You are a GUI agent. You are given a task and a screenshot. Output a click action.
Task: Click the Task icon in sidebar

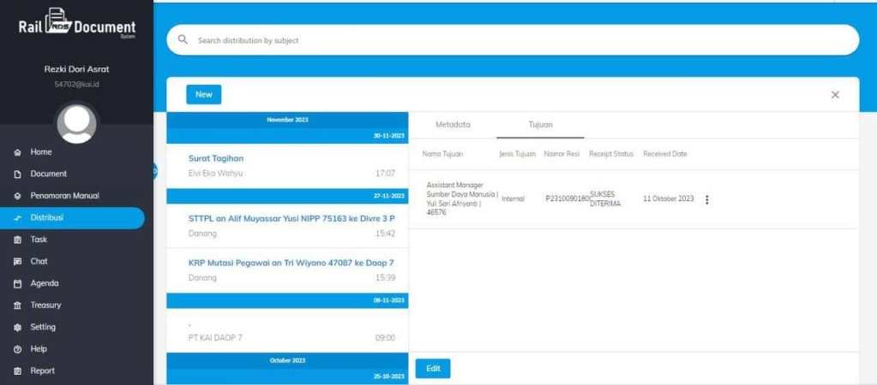pyautogui.click(x=17, y=240)
